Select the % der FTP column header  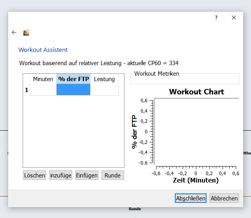(x=73, y=79)
